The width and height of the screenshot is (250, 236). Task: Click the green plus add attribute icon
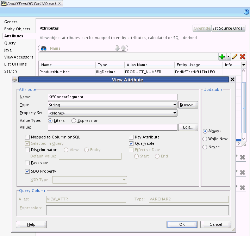pyautogui.click(x=222, y=57)
